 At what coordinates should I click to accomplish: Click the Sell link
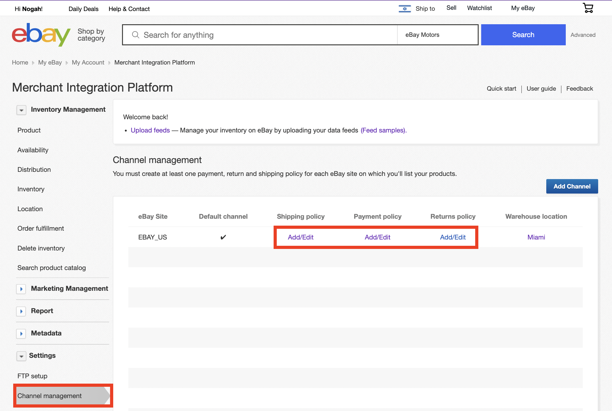coord(451,8)
